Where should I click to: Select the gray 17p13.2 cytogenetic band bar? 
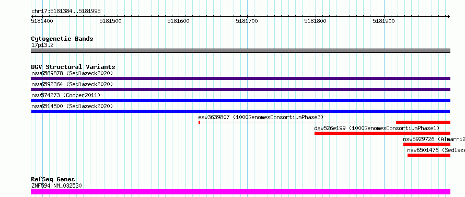(240, 51)
